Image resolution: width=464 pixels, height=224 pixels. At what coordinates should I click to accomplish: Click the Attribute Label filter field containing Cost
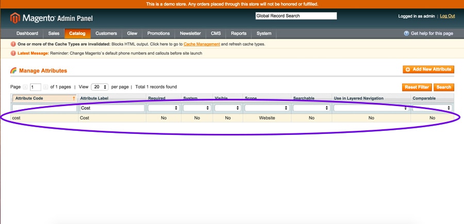point(112,108)
